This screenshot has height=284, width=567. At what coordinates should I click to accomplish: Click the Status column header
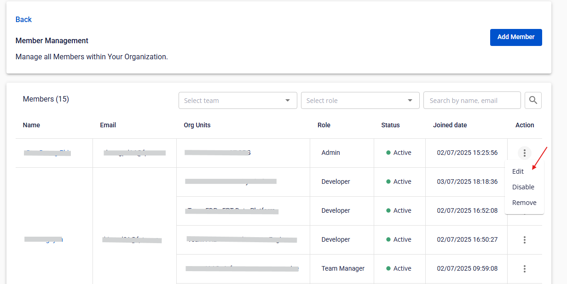coord(390,125)
